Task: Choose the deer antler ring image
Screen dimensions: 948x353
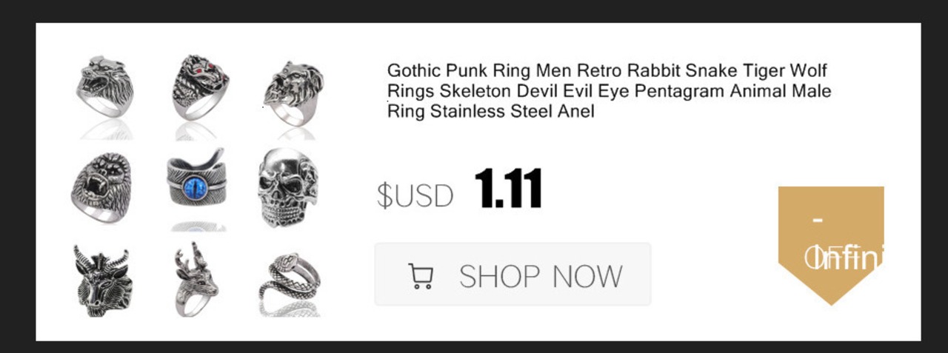Action: 196,280
